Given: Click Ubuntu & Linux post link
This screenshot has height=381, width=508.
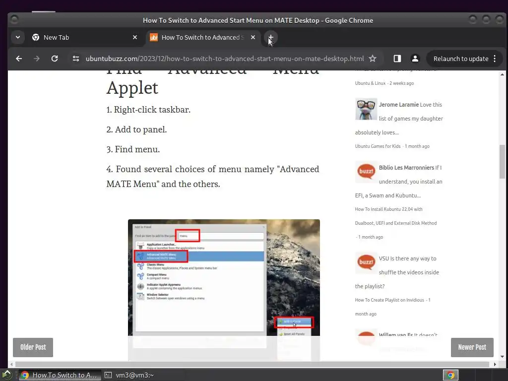Looking at the screenshot, I should 370,83.
